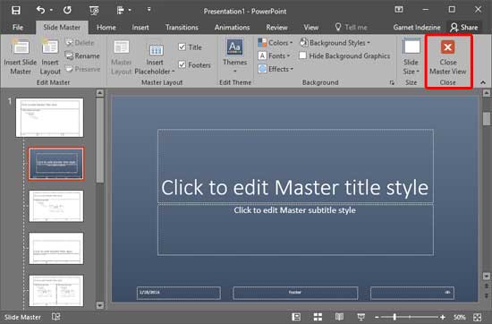Undo the last action
The height and width of the screenshot is (324, 492).
tap(40, 10)
